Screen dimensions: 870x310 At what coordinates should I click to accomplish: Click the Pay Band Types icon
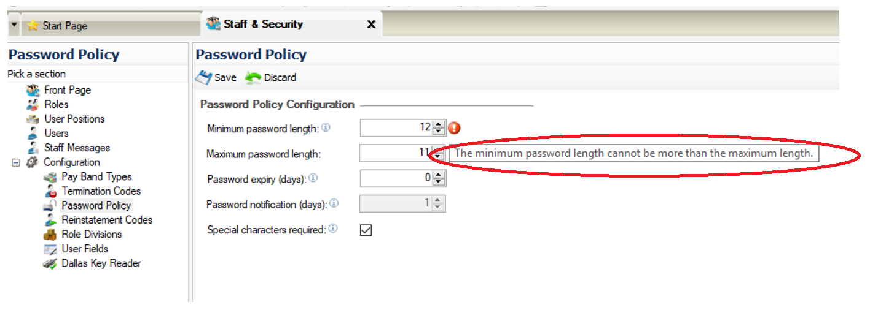(50, 177)
